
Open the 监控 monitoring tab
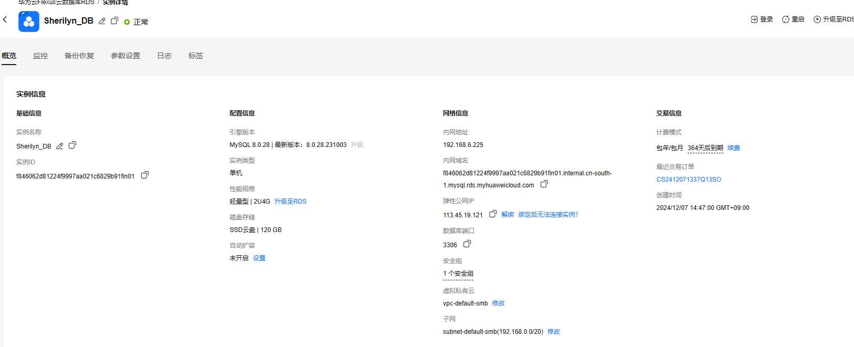[40, 56]
